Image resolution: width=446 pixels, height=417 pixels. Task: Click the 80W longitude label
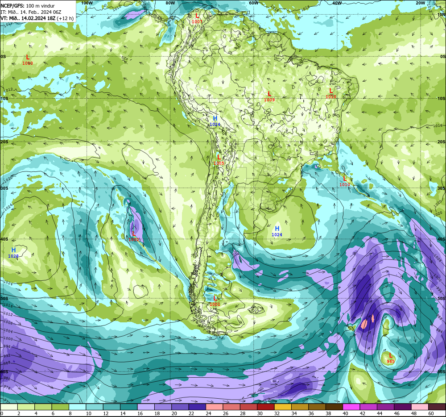pyautogui.click(x=170, y=3)
